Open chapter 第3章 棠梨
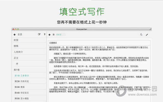Image resolution: width=163 pixels, height=102 pixels. [x=30, y=87]
